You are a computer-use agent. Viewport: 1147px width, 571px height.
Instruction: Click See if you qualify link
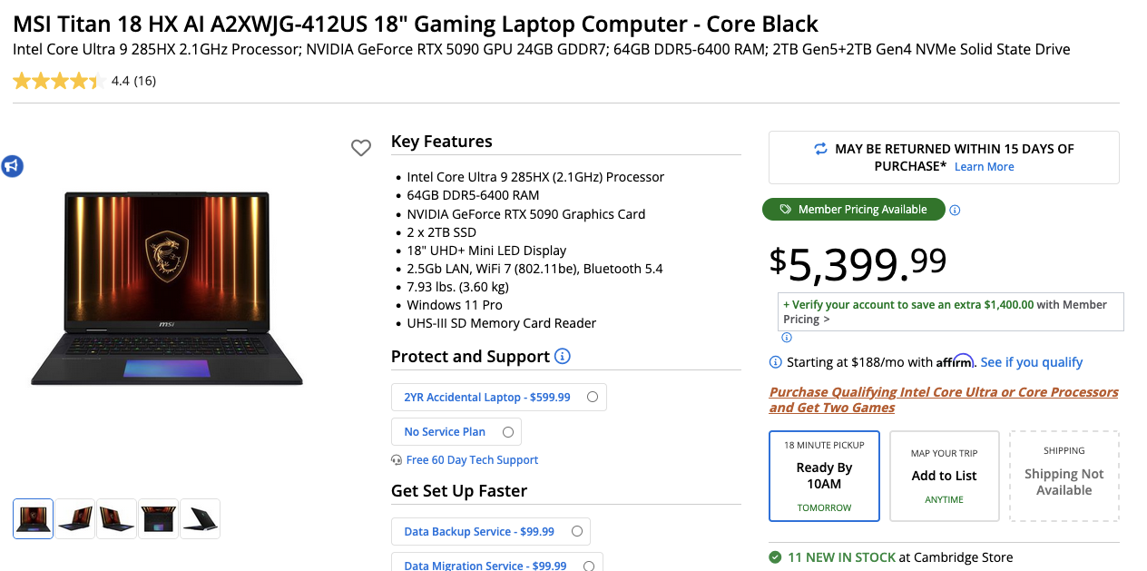tap(1032, 362)
